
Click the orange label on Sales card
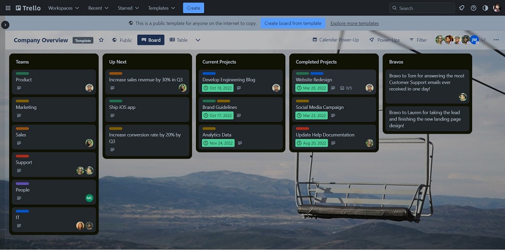22,129
